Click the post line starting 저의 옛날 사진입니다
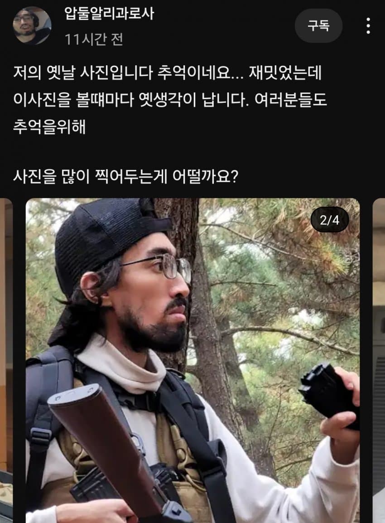Viewport: 385px width, 523px height. click(167, 73)
